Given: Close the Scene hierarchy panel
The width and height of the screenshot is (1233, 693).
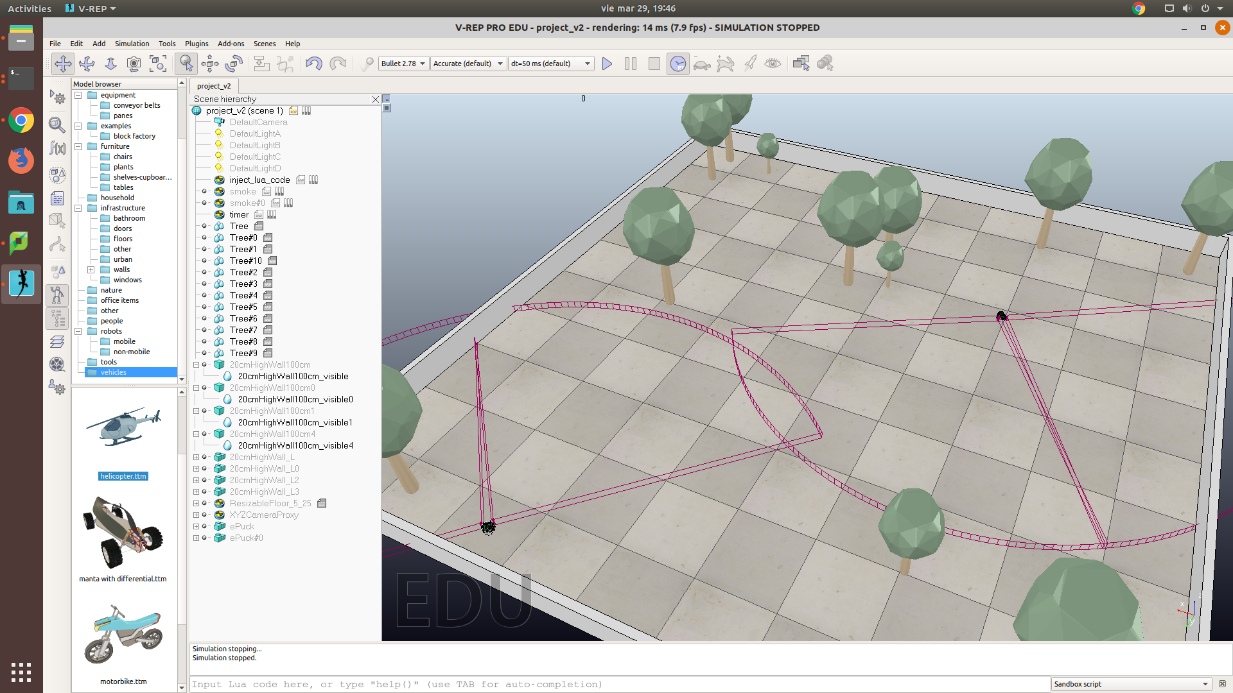Looking at the screenshot, I should 376,99.
